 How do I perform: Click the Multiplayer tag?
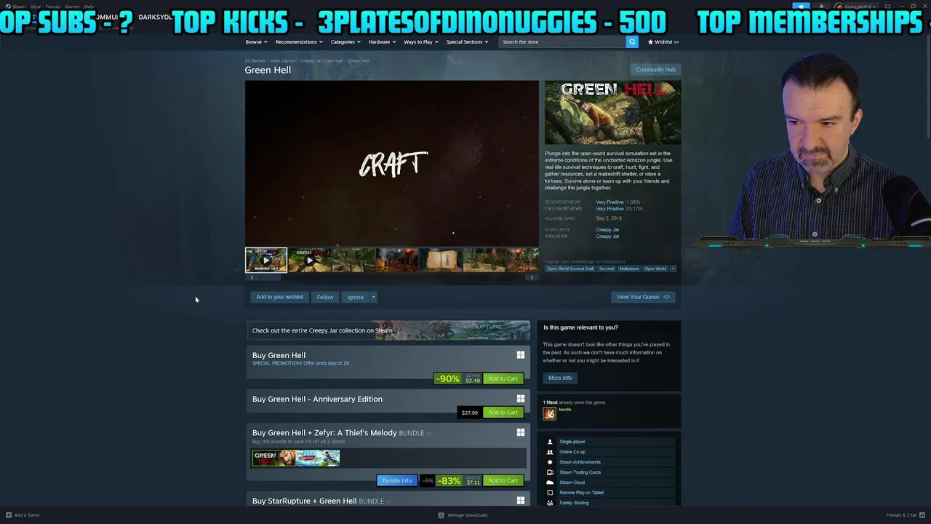(629, 269)
